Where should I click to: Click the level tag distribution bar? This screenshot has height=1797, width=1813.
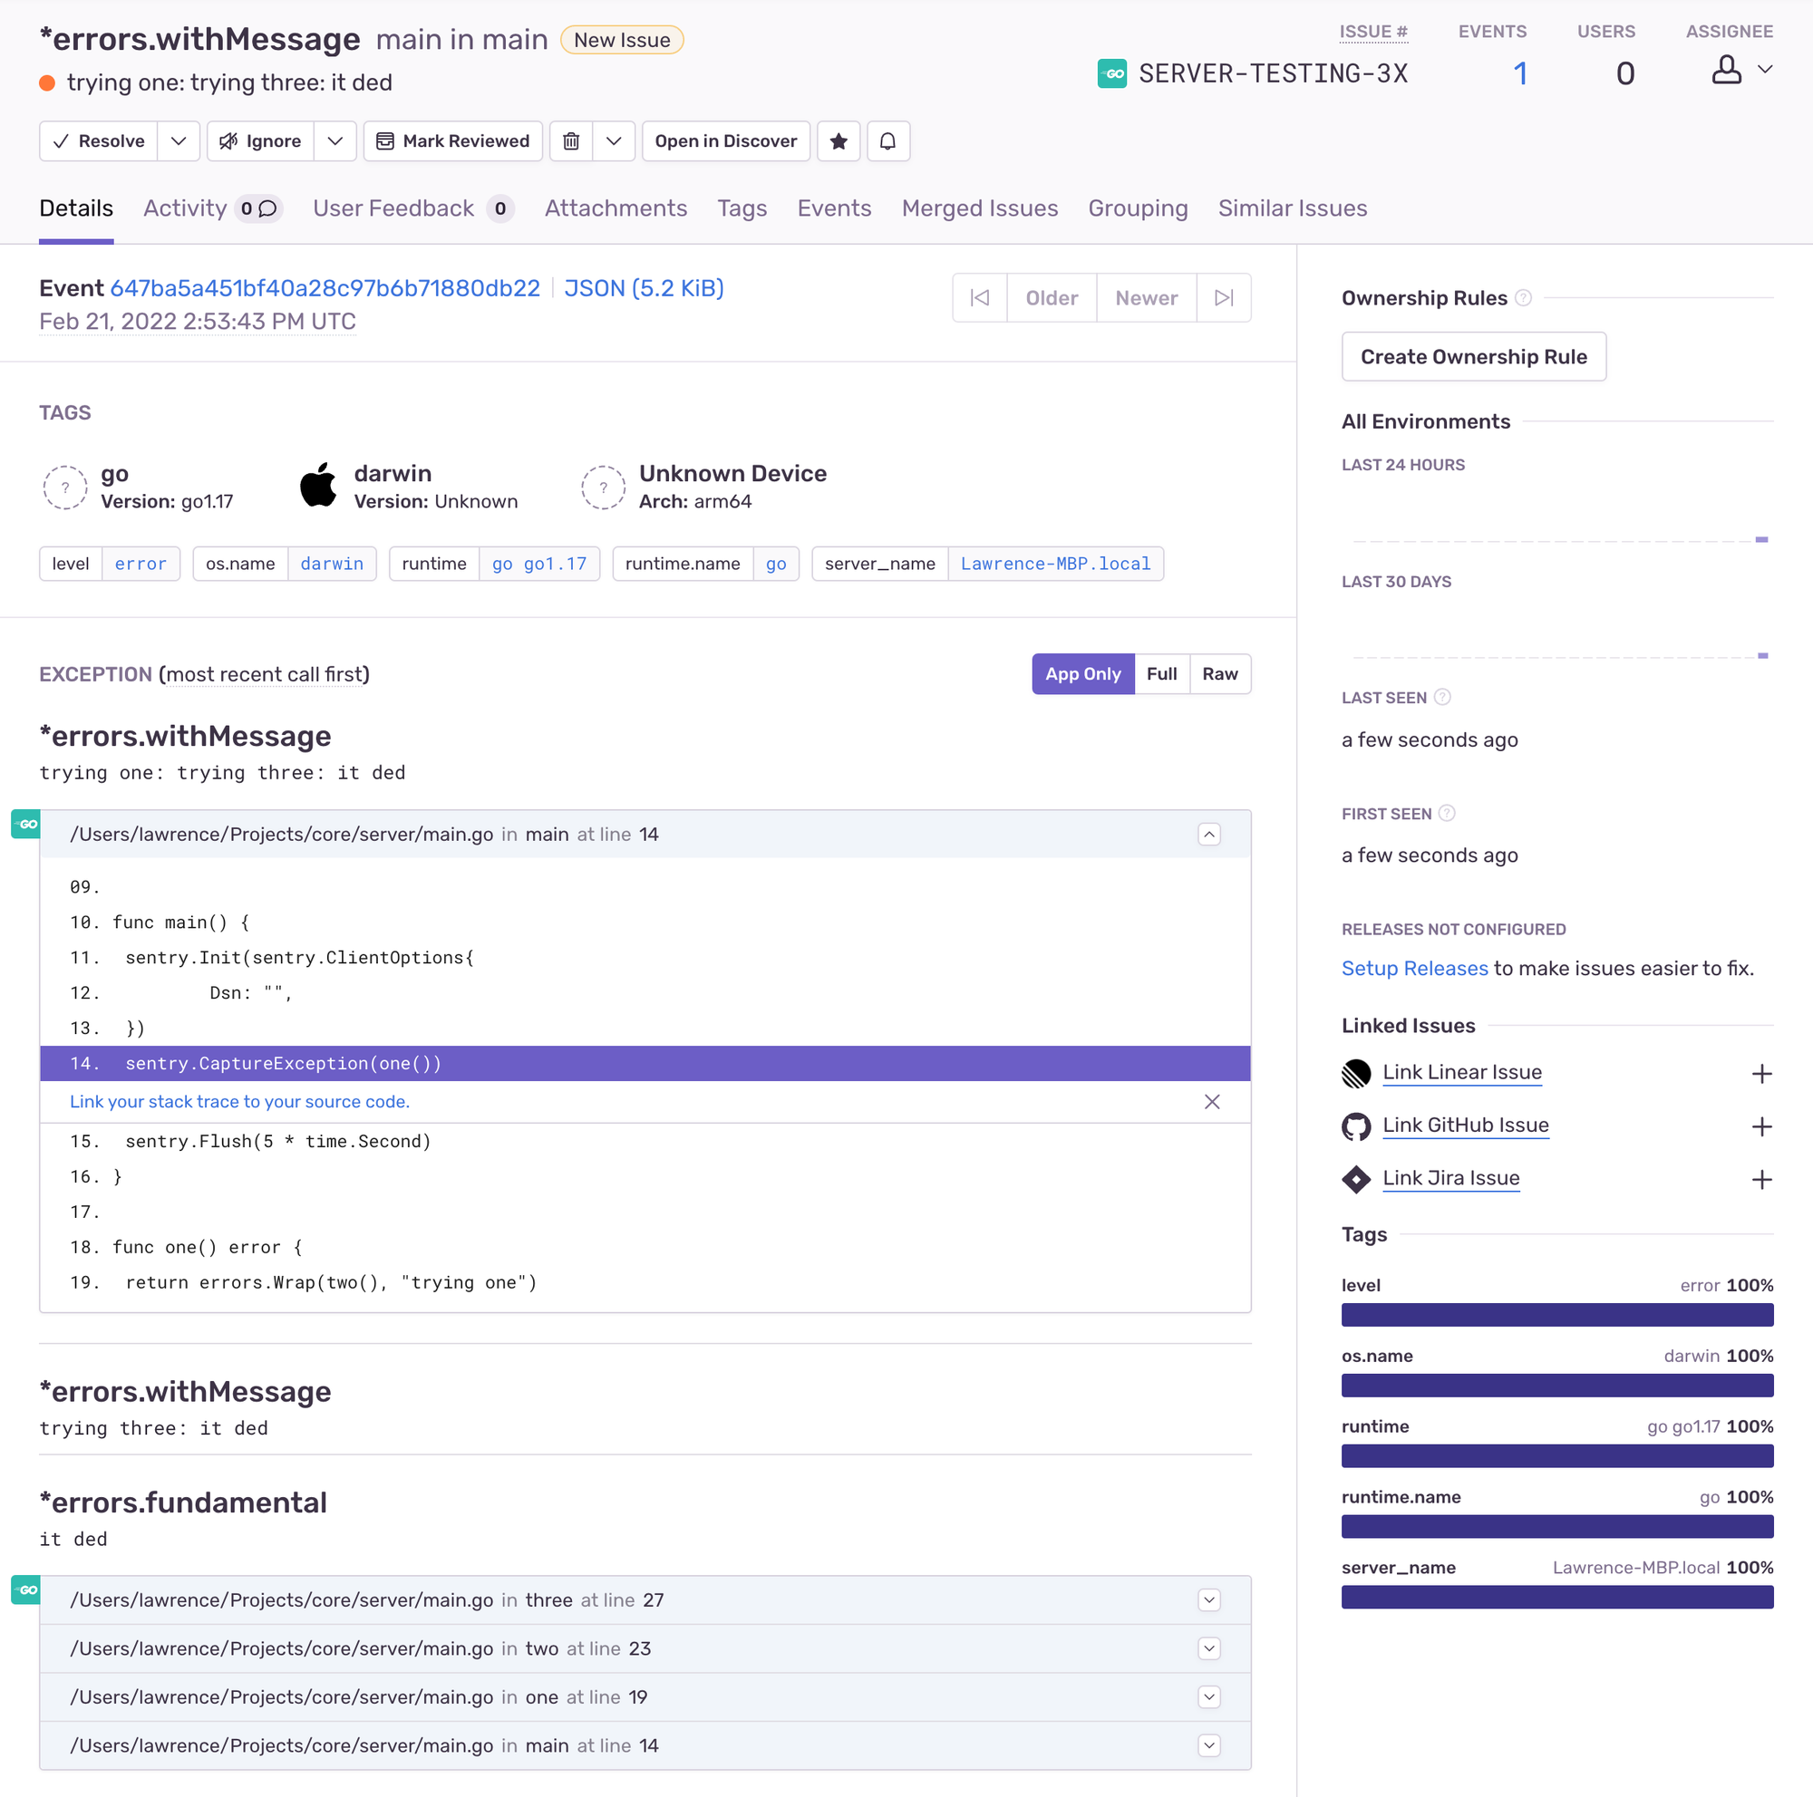[1556, 1314]
